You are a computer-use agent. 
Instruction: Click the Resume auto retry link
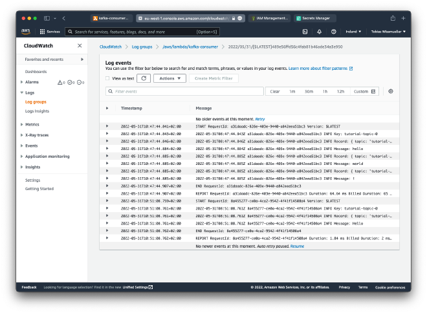[297, 246]
